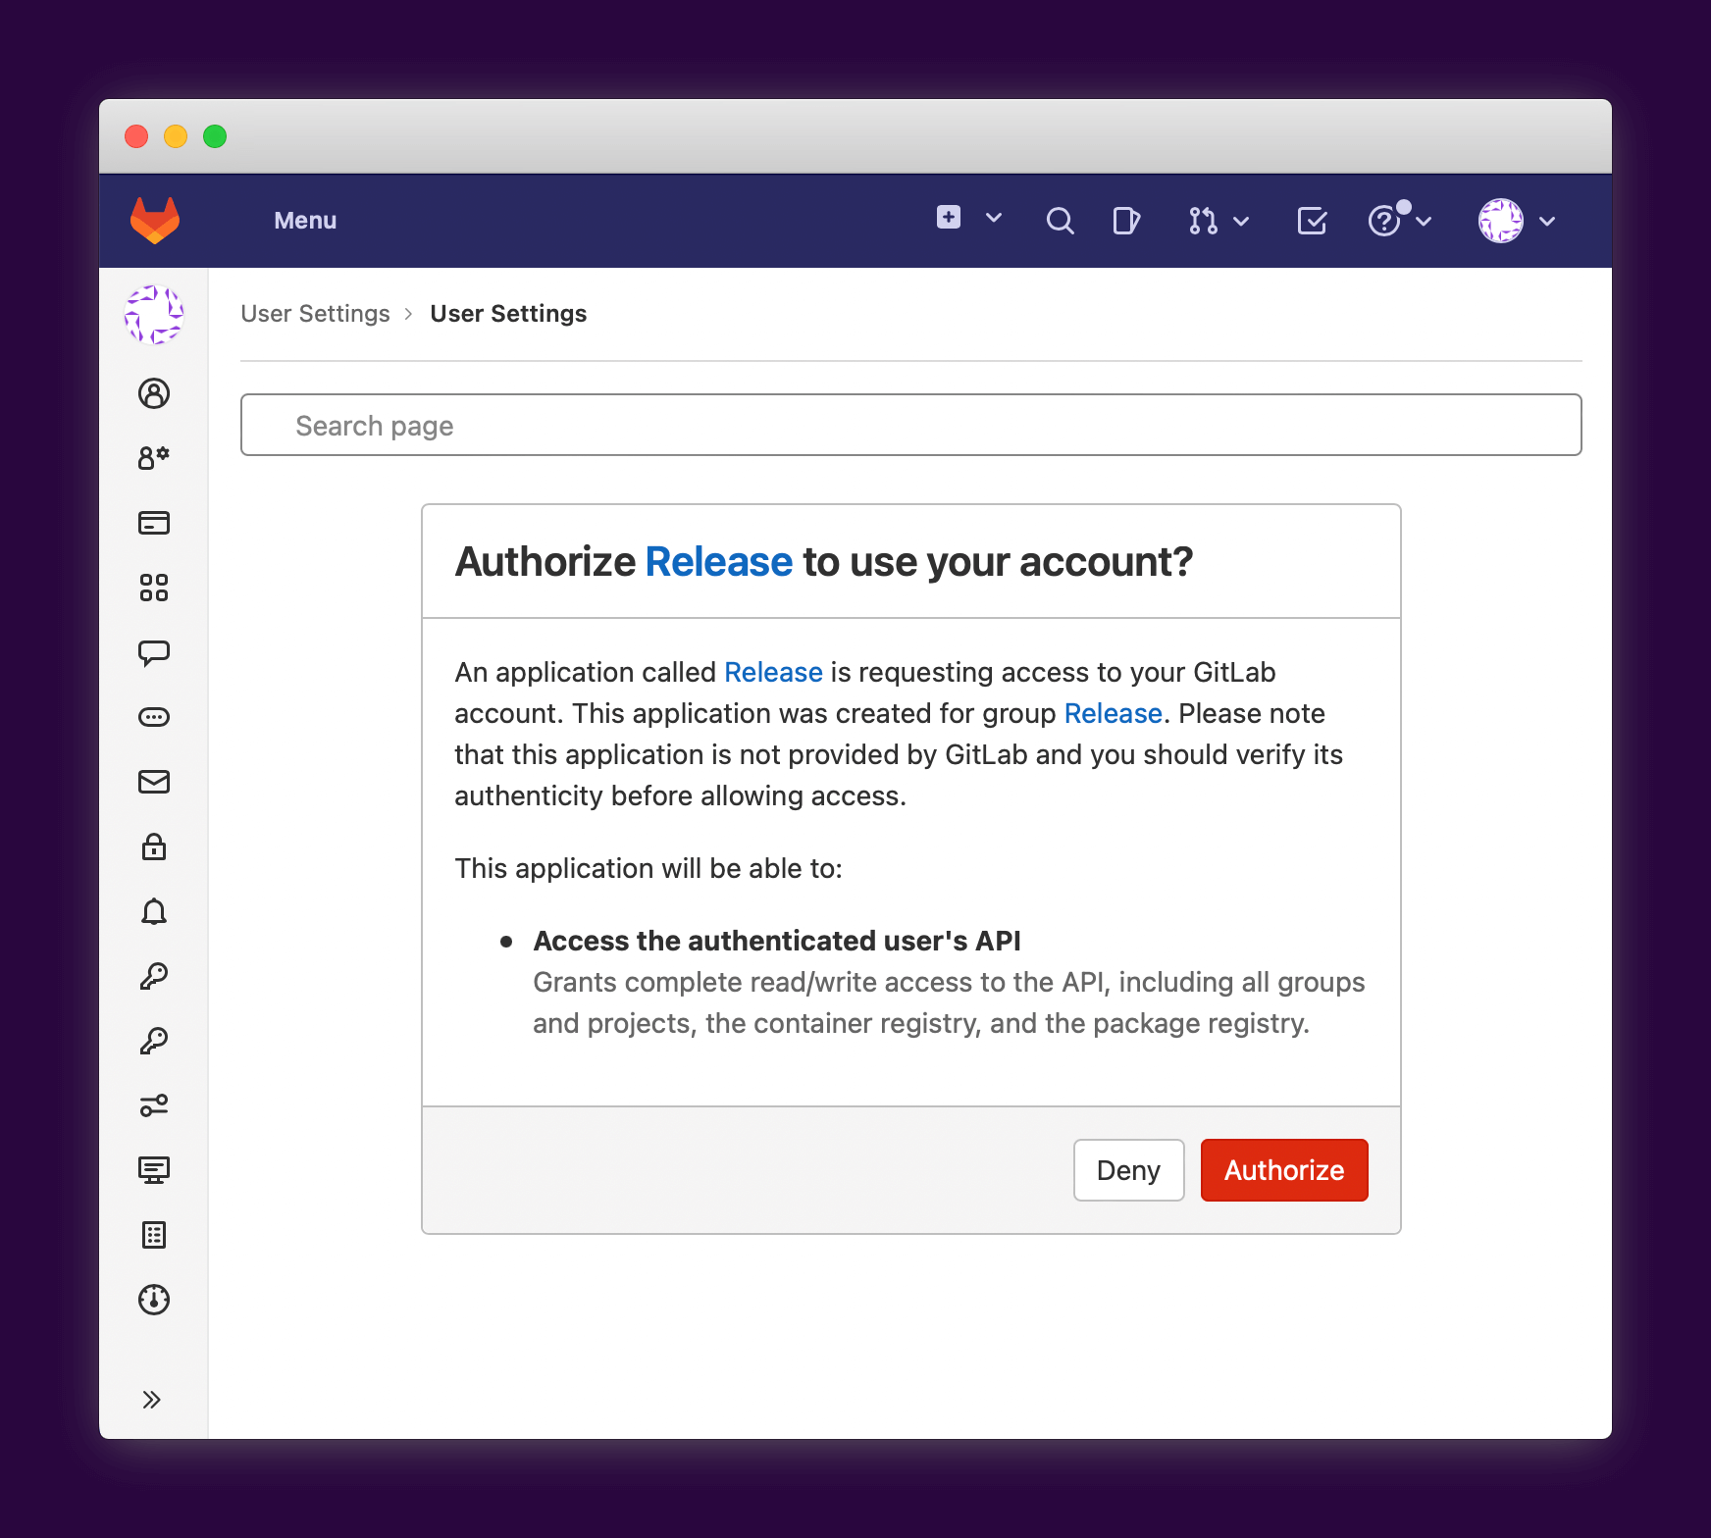Screen dimensions: 1711x1538
Task: Open the Issues icon in top bar
Action: point(1126,221)
